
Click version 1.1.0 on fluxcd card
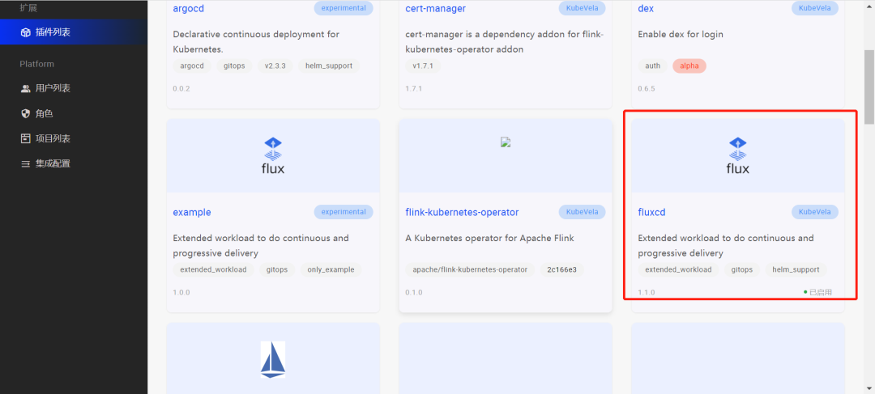click(647, 293)
